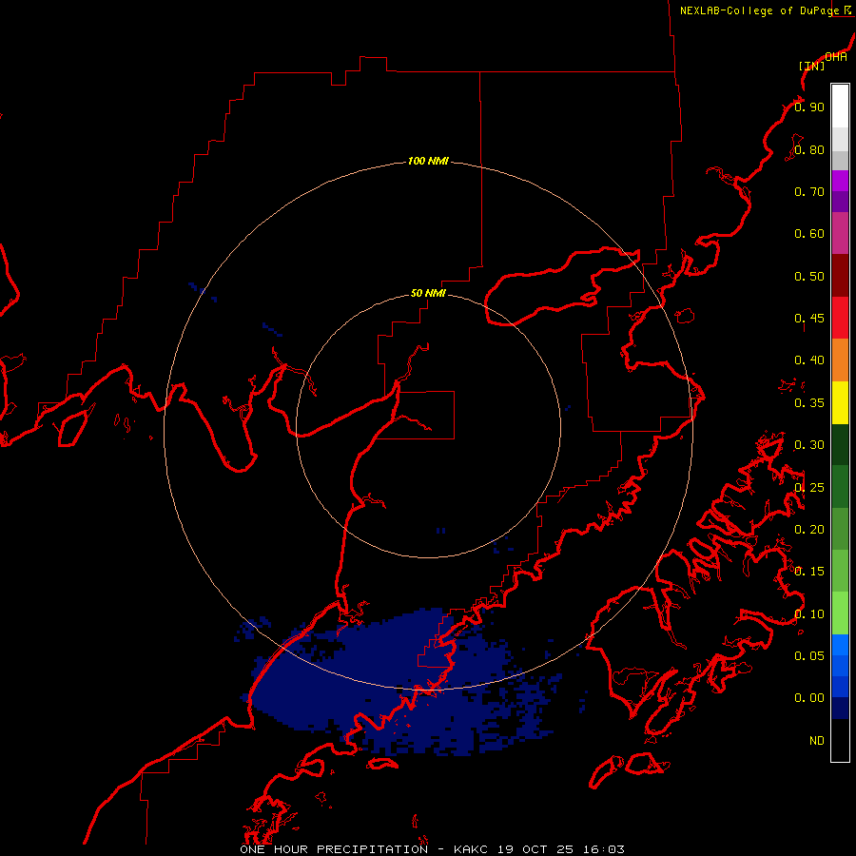Viewport: 856px width, 856px height.
Task: Pick the bright red 0.45 scale band
Action: coord(840,318)
